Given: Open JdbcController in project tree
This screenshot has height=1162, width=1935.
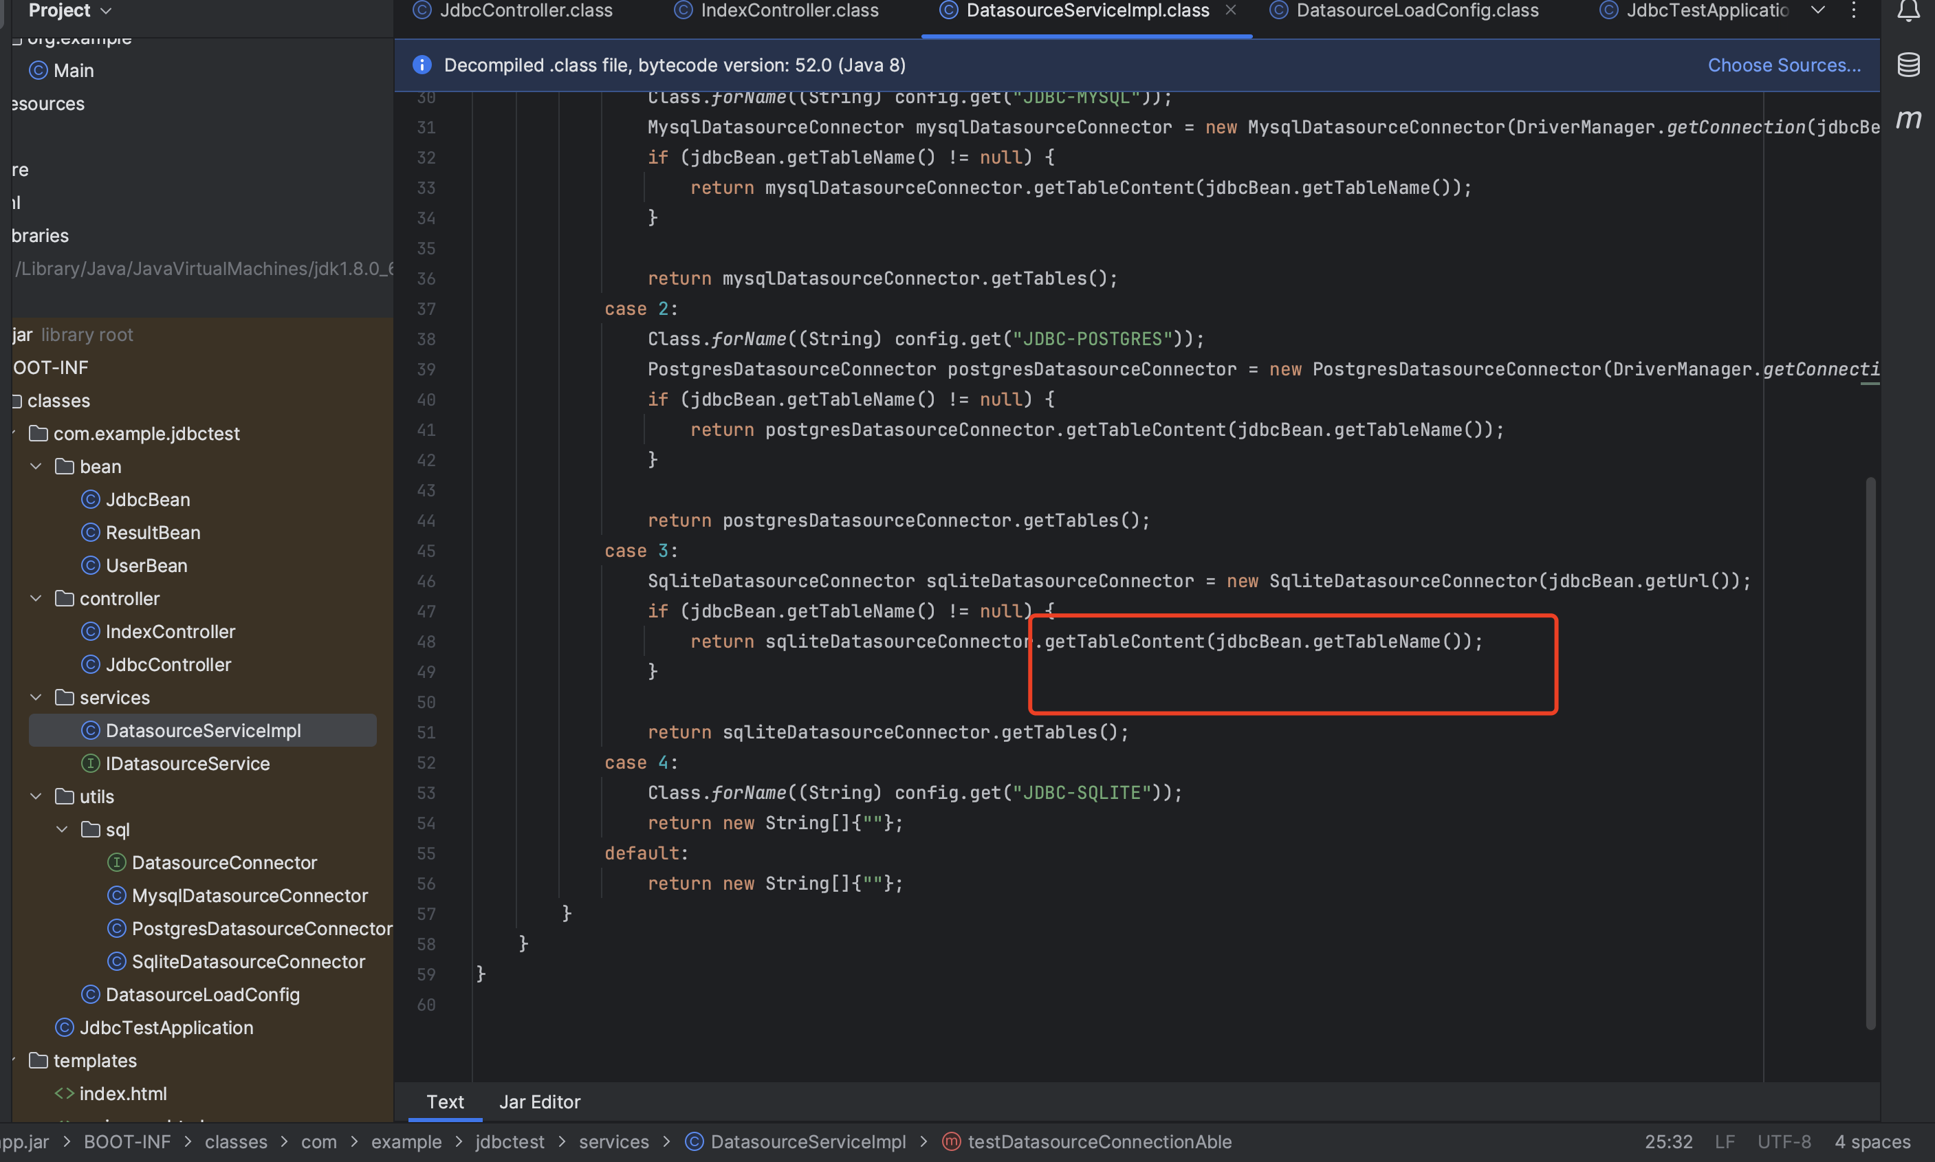Looking at the screenshot, I should click(x=156, y=665).
